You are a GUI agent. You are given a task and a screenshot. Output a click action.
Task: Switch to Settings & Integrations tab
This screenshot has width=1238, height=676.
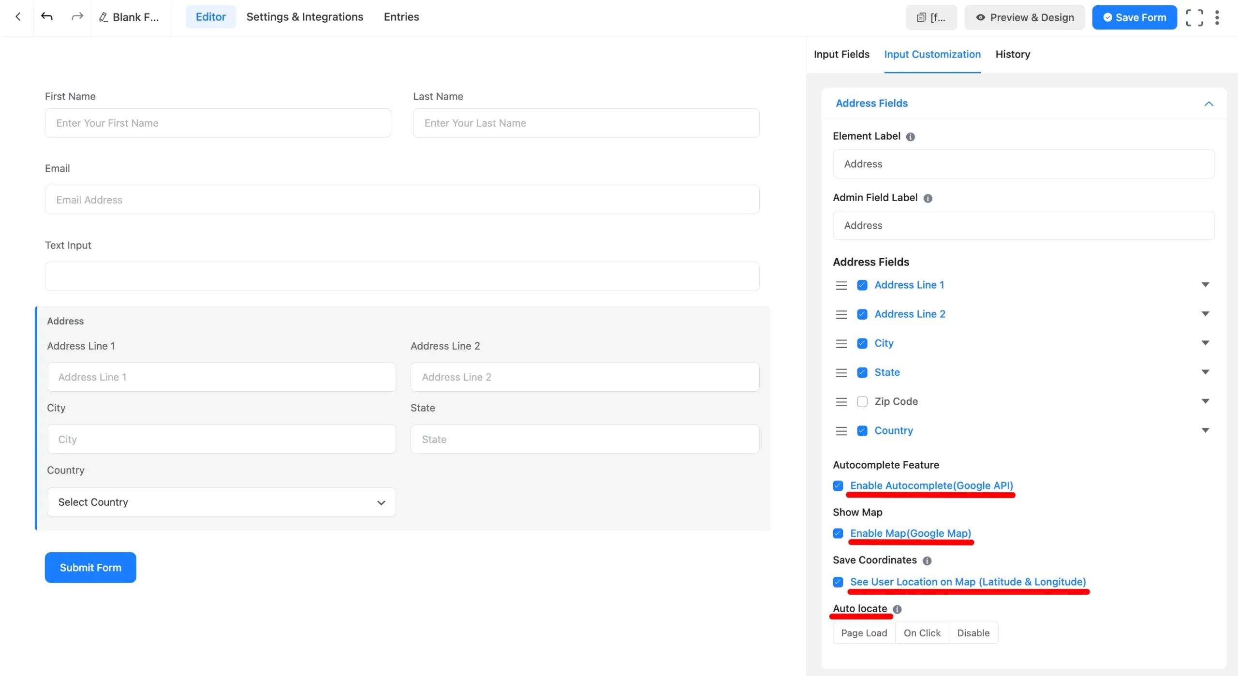[x=305, y=17]
